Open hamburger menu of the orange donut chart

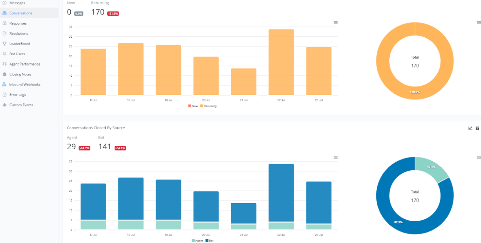point(479,23)
